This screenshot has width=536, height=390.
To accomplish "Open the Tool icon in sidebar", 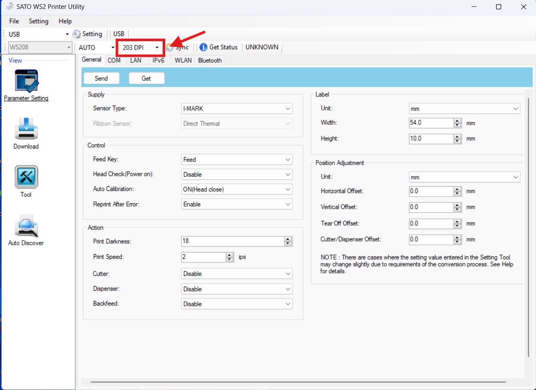I will [x=26, y=177].
